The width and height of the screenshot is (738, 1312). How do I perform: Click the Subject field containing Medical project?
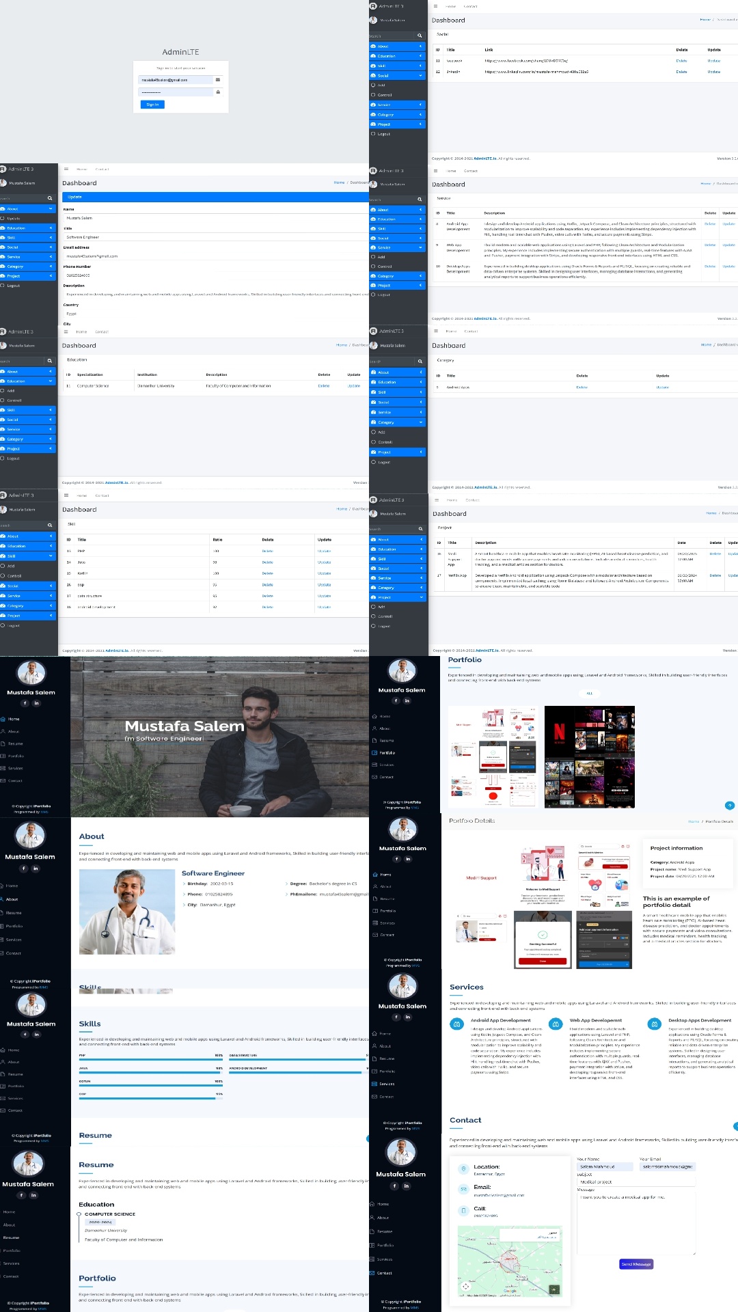(635, 1181)
